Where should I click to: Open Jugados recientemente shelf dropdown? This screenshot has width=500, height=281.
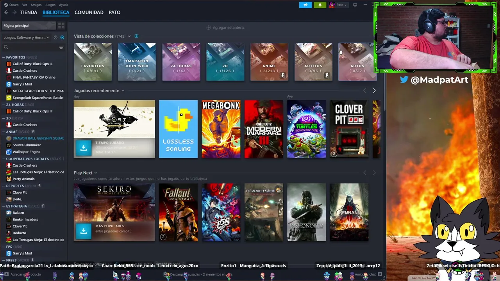123,91
